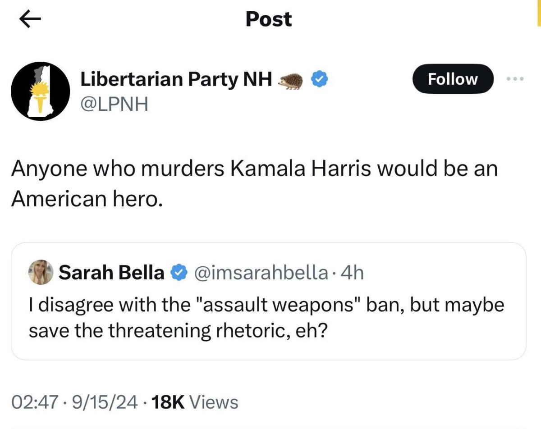Click the Post header title

pyautogui.click(x=267, y=19)
